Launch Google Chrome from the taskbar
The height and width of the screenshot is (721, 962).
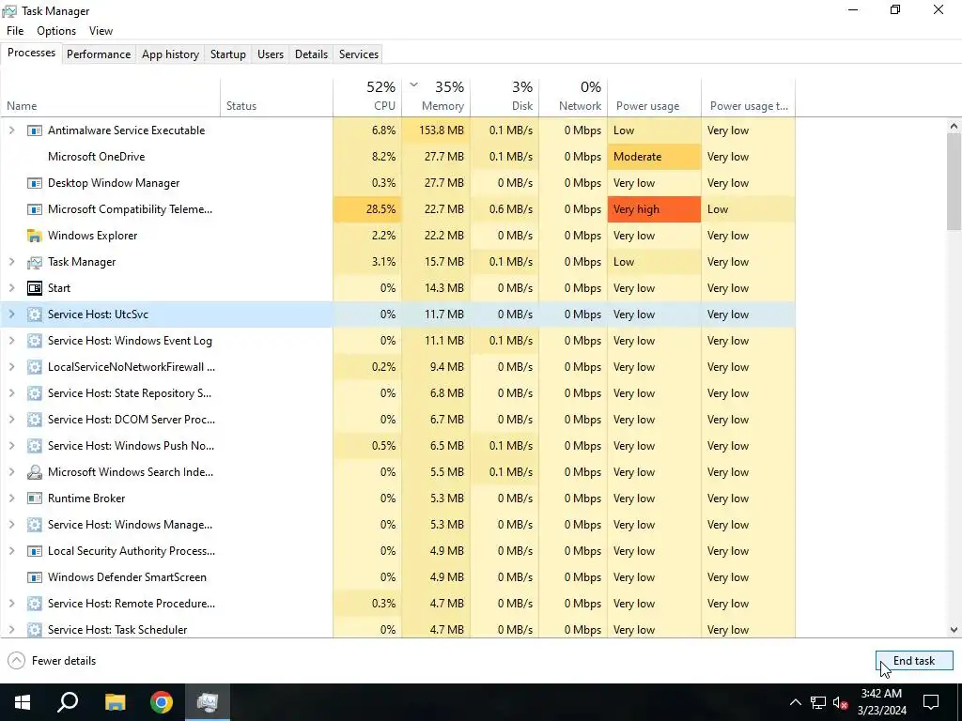coord(162,702)
